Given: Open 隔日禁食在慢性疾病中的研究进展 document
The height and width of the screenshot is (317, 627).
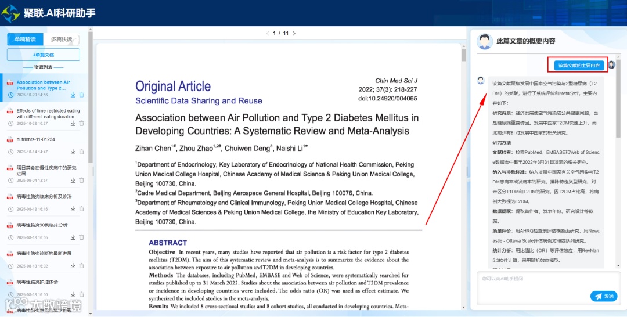Looking at the screenshot, I should [43, 173].
